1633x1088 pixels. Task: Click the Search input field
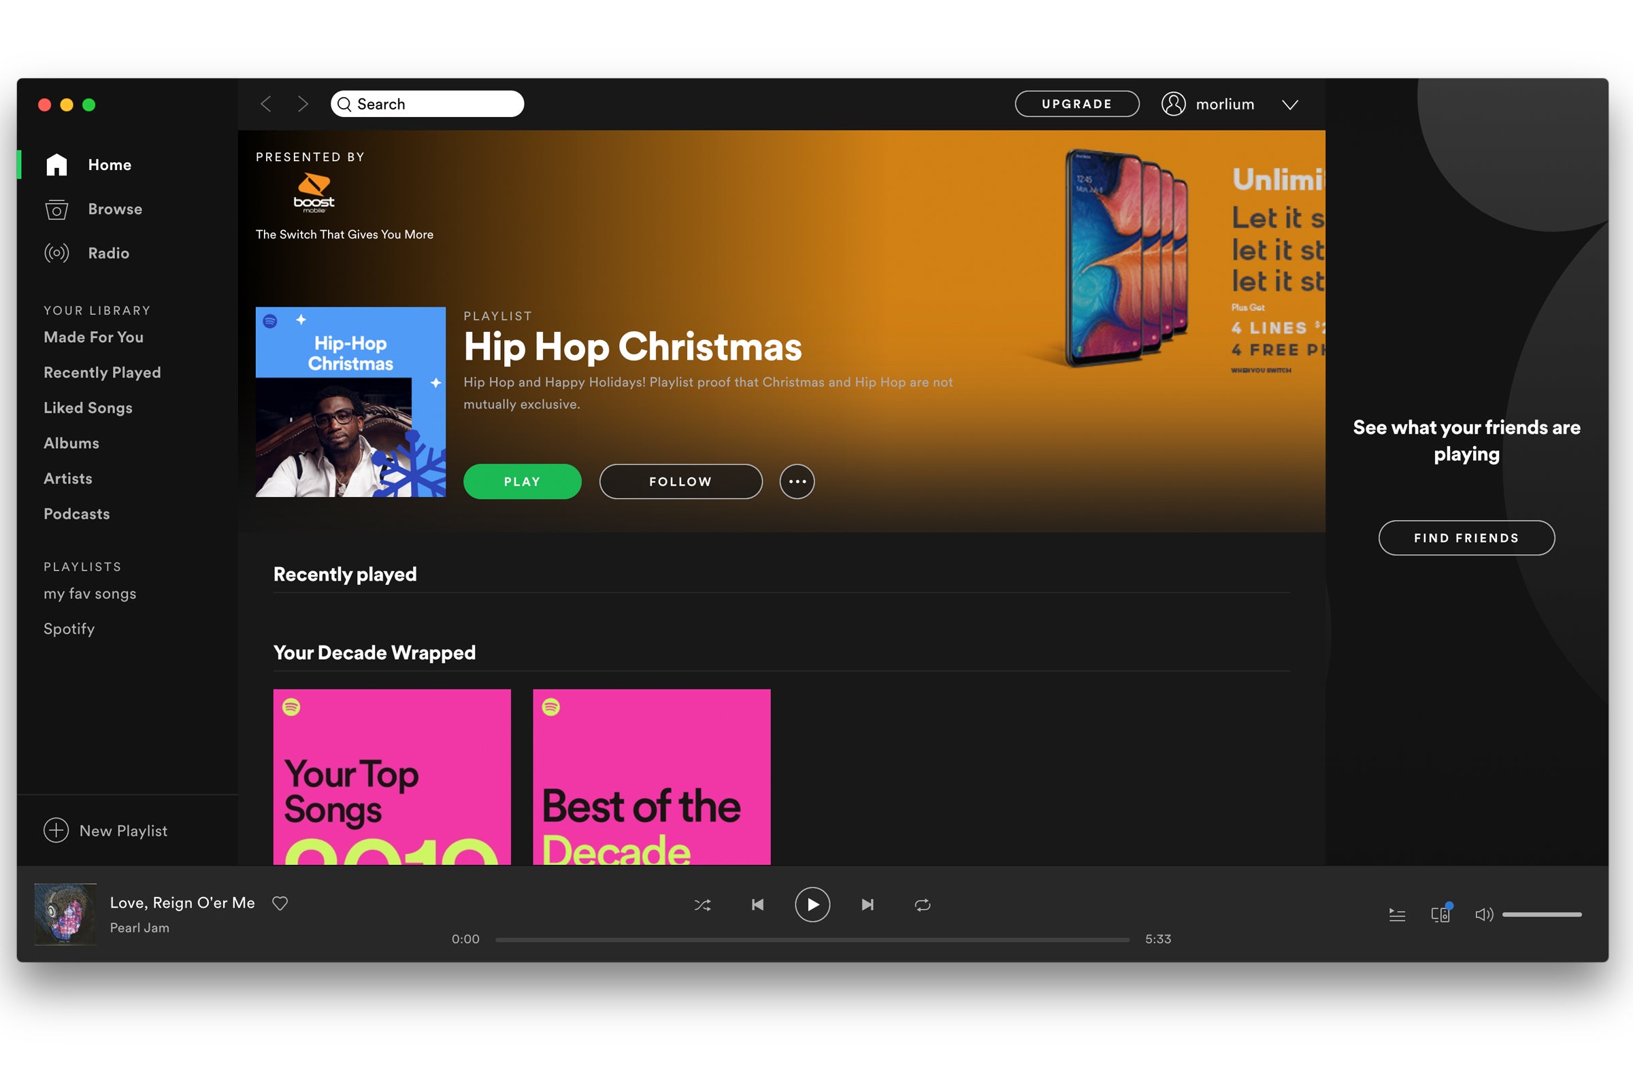click(x=428, y=103)
